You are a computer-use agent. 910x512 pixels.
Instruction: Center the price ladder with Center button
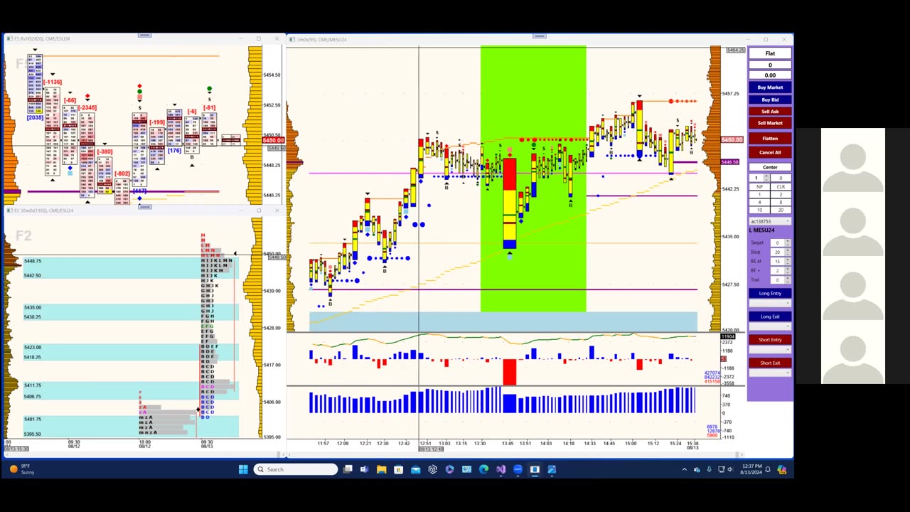tap(770, 167)
